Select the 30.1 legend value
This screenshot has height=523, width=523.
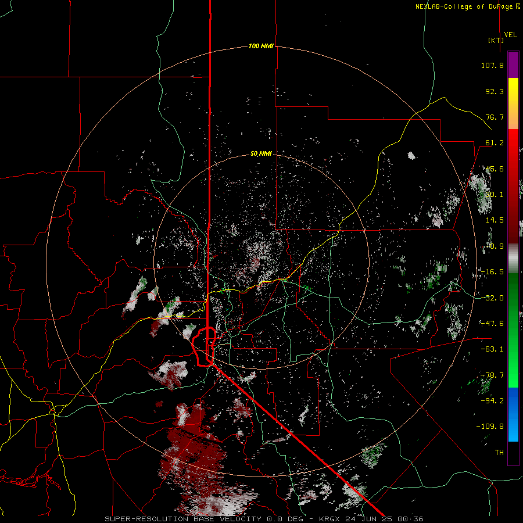[495, 195]
